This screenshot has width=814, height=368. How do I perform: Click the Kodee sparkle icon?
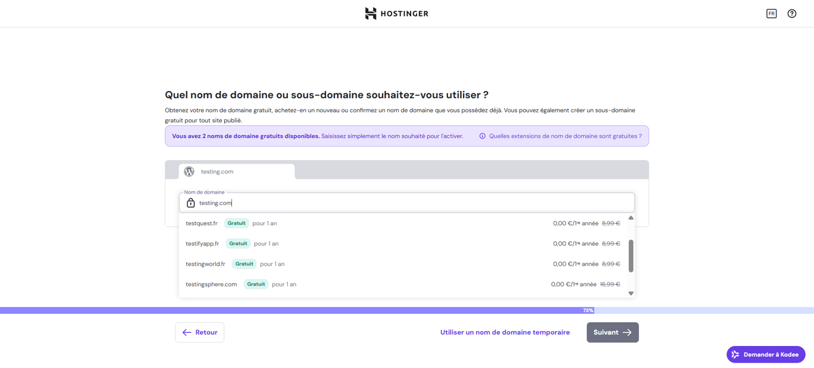point(734,354)
